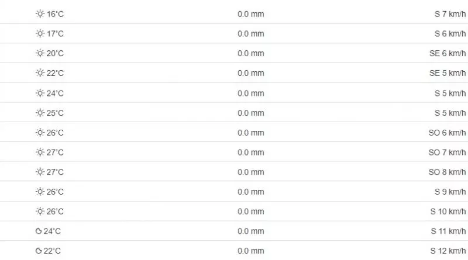Click the sun icon beside 16°C
468x260 pixels.
tap(40, 14)
